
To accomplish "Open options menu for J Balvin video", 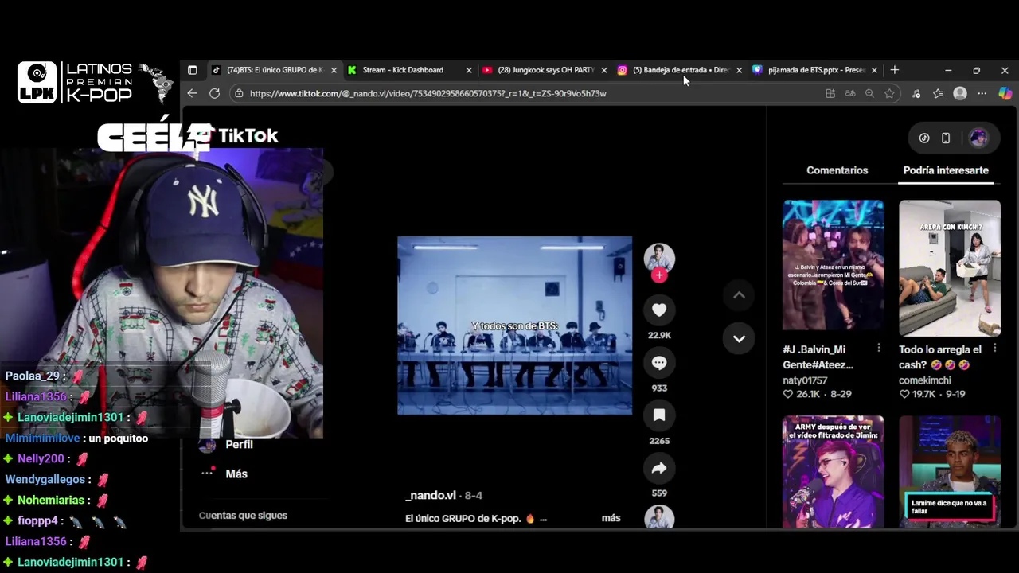I will pyautogui.click(x=878, y=349).
